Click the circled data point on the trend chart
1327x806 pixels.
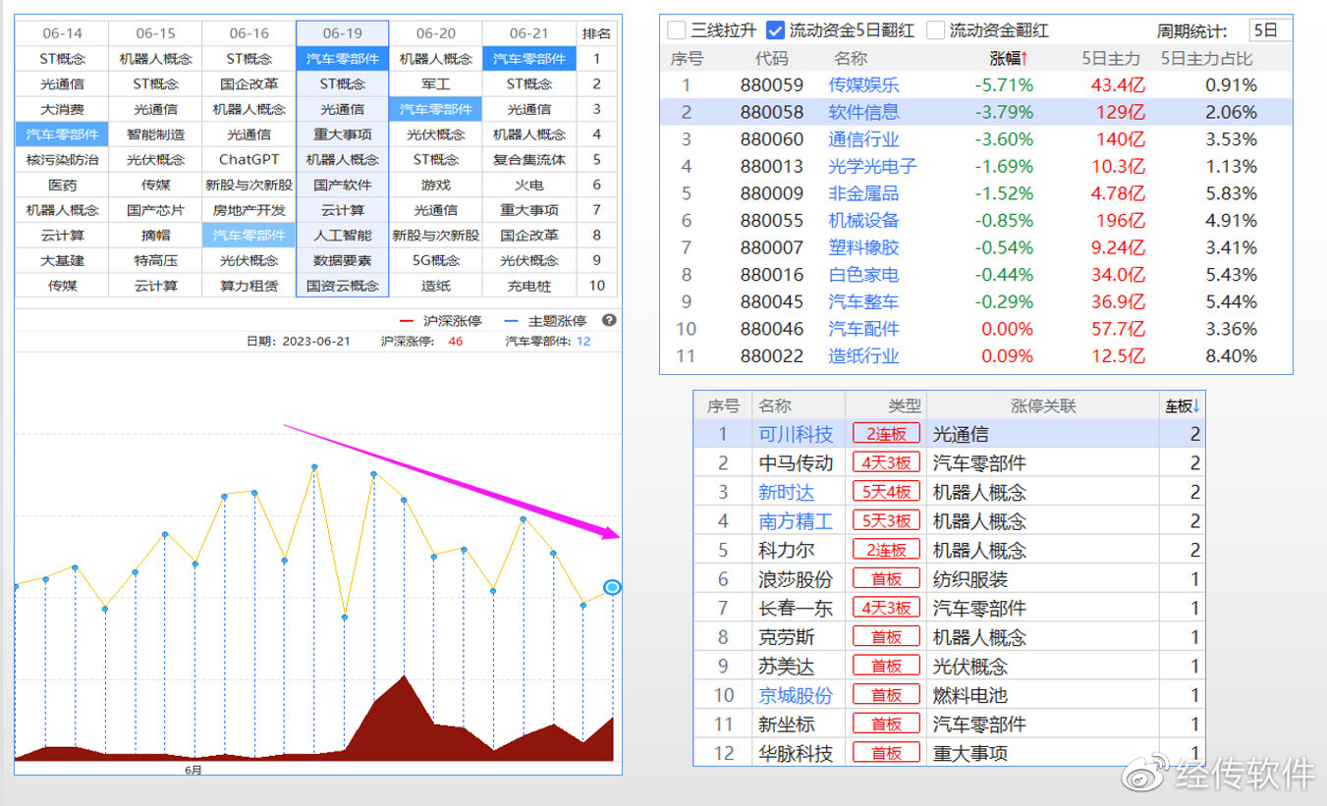click(x=612, y=587)
